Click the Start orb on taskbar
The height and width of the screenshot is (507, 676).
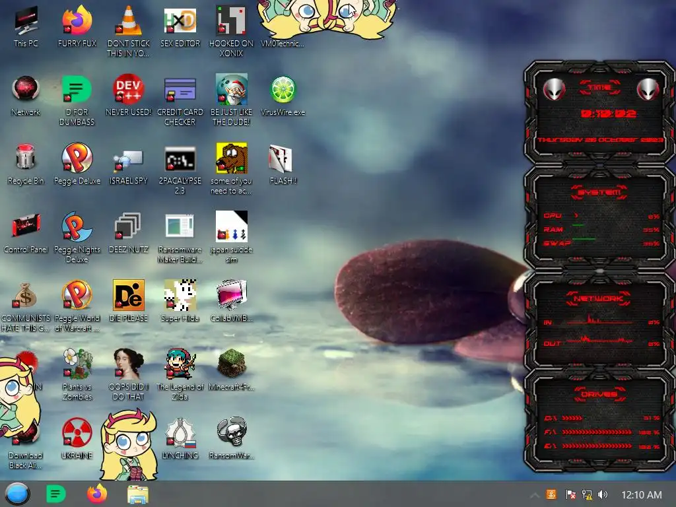click(17, 494)
